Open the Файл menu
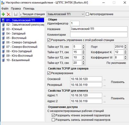Image resolution: width=129 pixels, height=125 pixels. (x=5, y=9)
